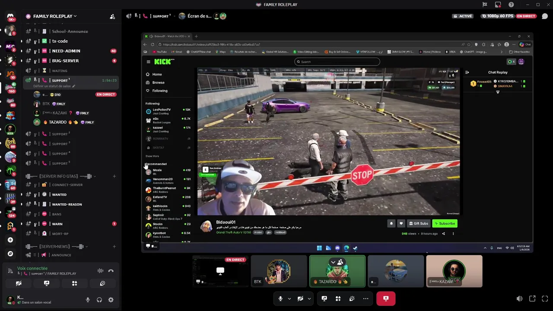This screenshot has height=311, width=553.
Task: Open noise suppression waveform icon
Action: point(100,271)
